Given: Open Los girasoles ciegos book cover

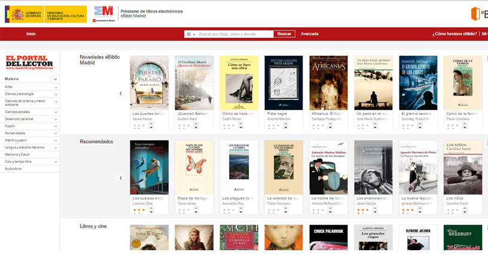Looking at the screenshot, I should click(x=373, y=238).
